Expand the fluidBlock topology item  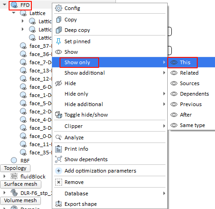[5, 176]
